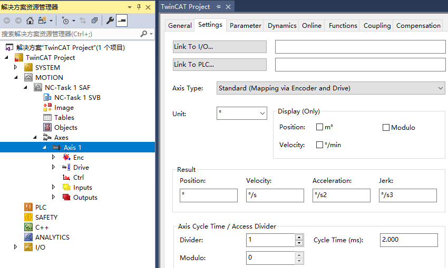Screen dimensions: 448x268
Task: Select the NC-Task 1 SVB icon
Action: click(47, 97)
